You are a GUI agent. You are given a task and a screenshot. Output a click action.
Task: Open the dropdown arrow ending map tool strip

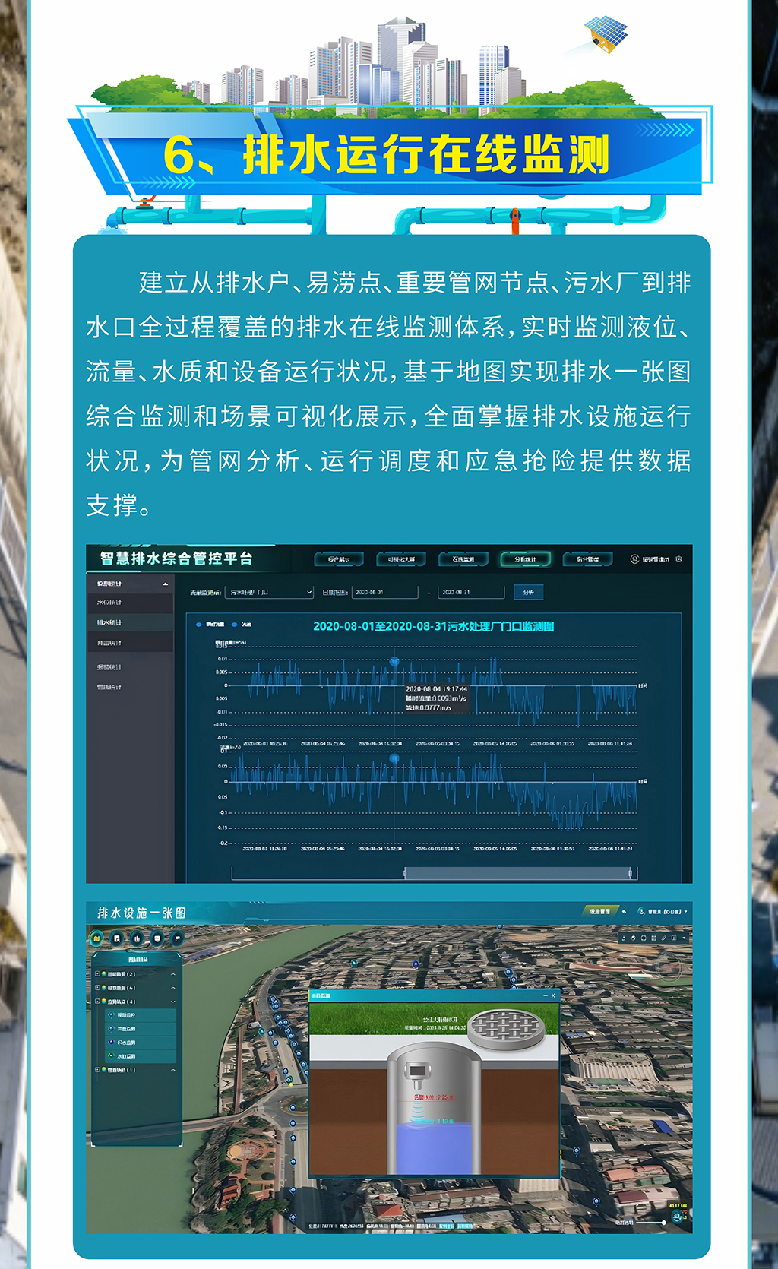tap(684, 938)
